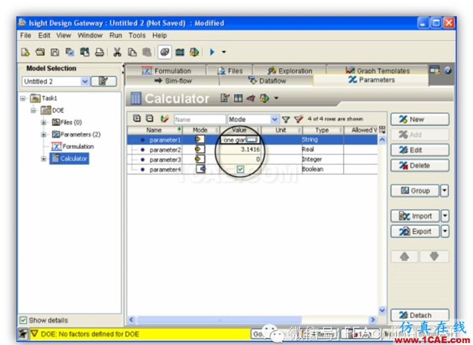Switch to the Dataflow tab
The height and width of the screenshot is (345, 473).
267,81
